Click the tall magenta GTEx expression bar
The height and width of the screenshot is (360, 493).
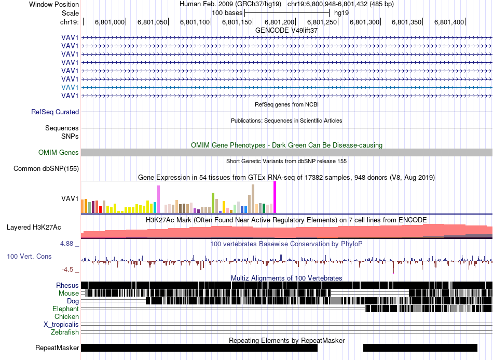click(275, 197)
